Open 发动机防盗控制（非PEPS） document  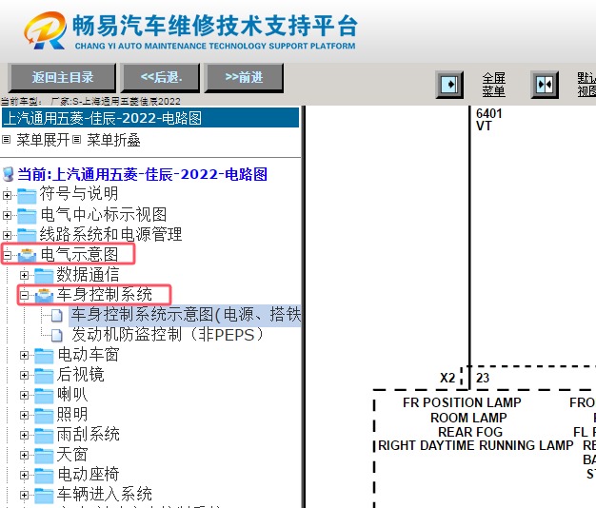(168, 335)
